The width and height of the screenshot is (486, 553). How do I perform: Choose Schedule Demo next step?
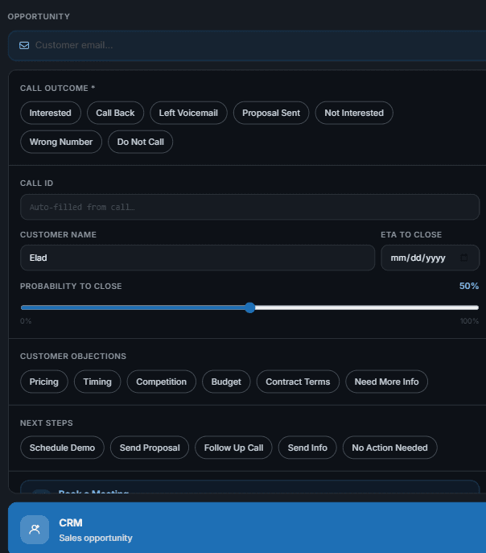point(62,448)
